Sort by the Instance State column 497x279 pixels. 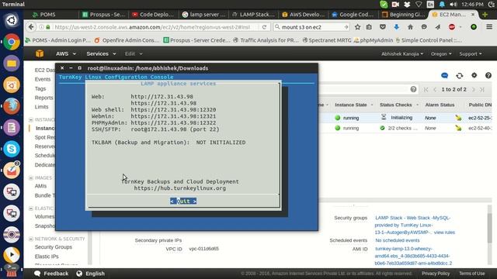point(350,105)
